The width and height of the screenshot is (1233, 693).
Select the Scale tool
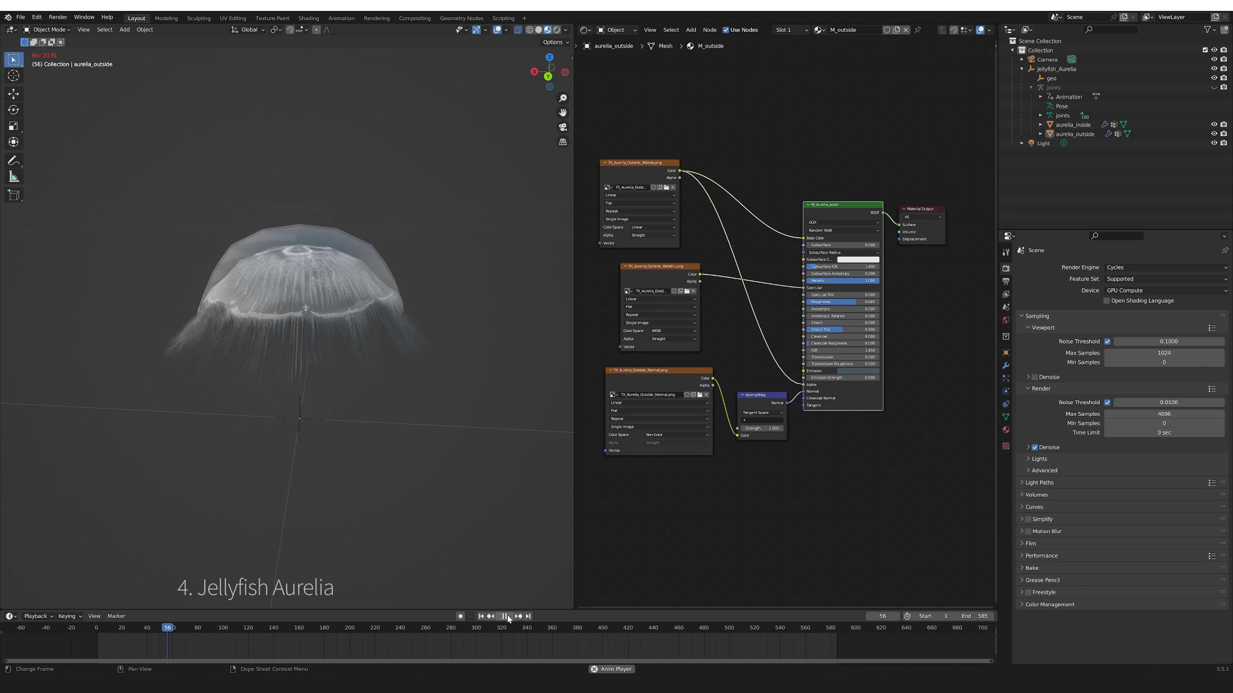pyautogui.click(x=13, y=126)
